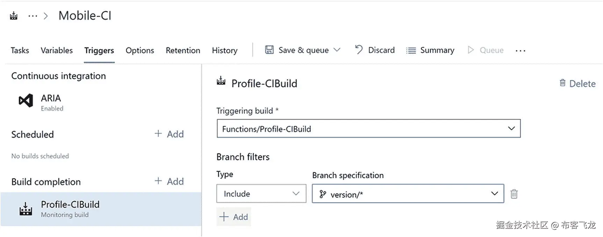The image size is (603, 237).
Task: Open the toolbar more actions ellipsis
Action: coord(520,51)
